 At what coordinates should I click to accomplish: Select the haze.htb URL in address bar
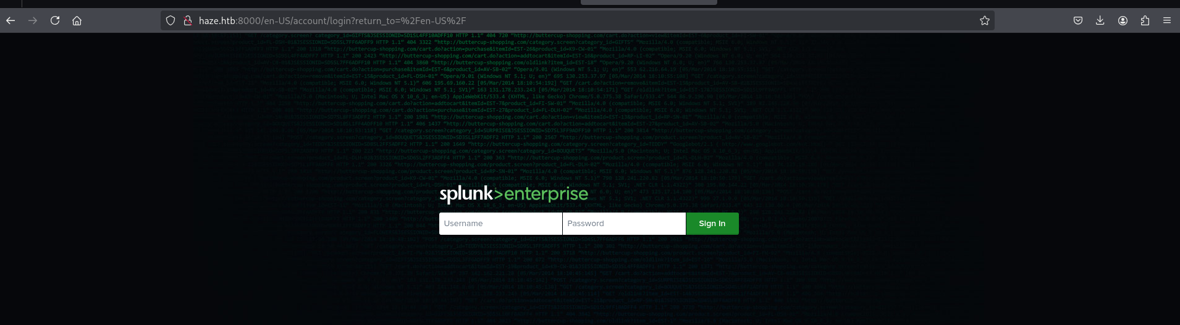pos(332,20)
